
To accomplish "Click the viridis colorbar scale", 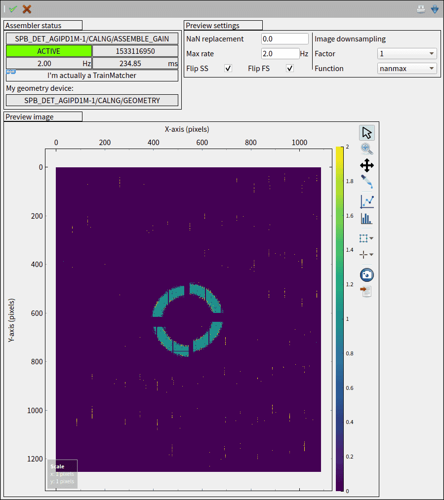I will click(x=339, y=319).
